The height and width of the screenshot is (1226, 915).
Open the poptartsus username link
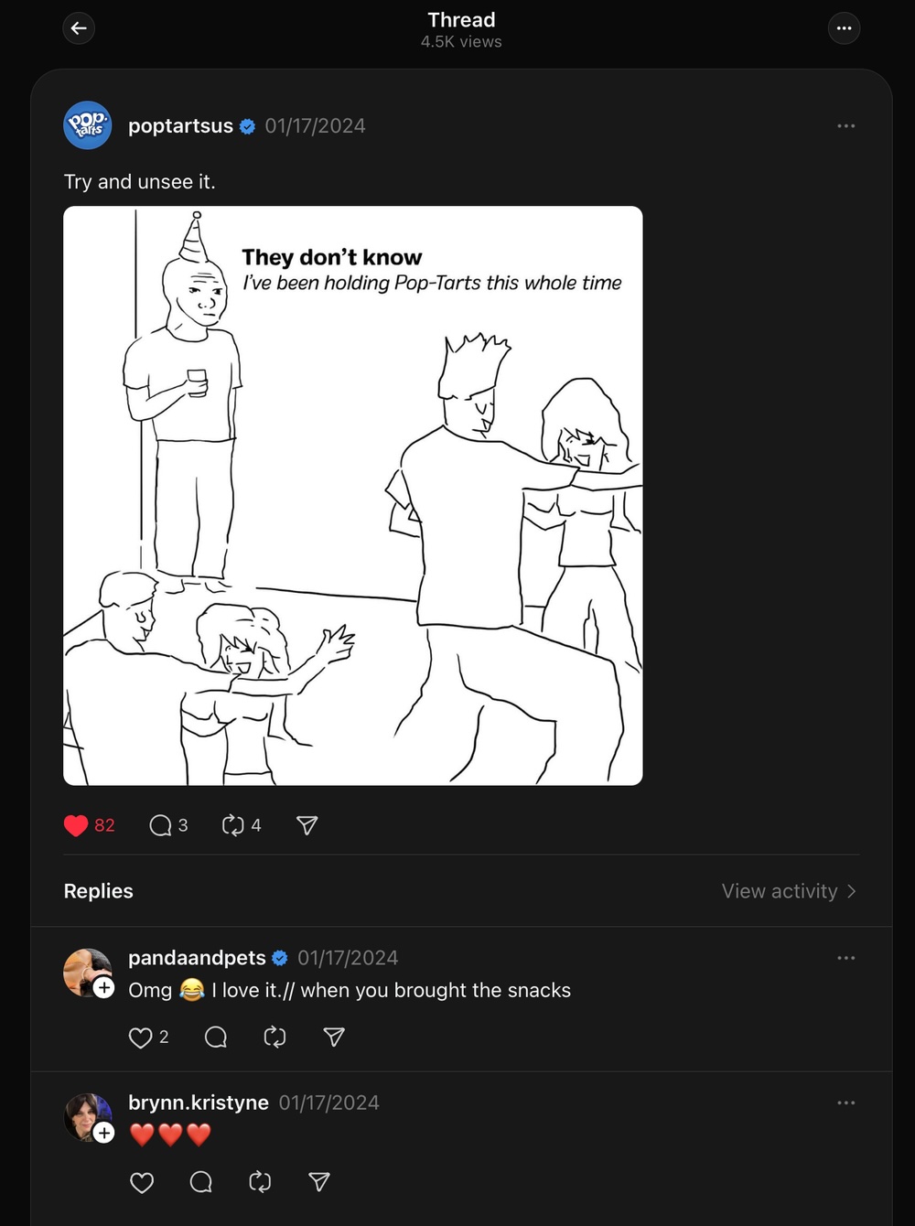pyautogui.click(x=180, y=125)
